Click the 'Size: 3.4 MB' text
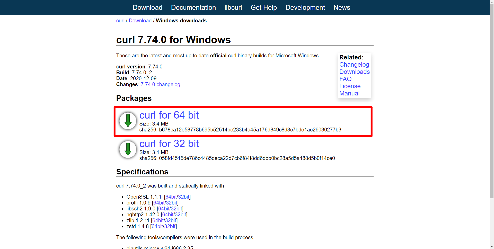Image resolution: width=494 pixels, height=249 pixels. pyautogui.click(x=154, y=124)
